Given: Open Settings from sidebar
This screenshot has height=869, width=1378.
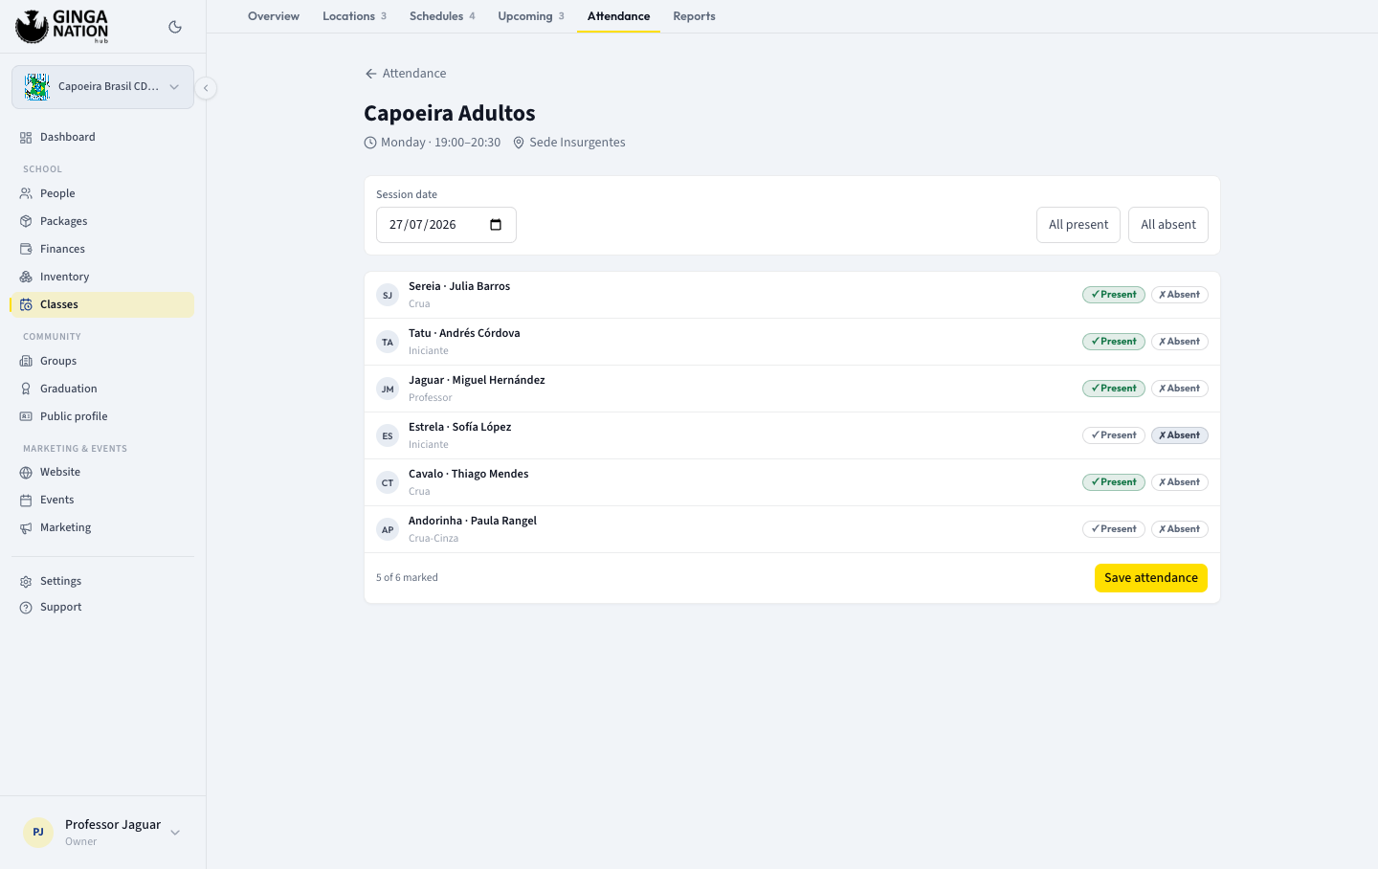Looking at the screenshot, I should (102, 581).
